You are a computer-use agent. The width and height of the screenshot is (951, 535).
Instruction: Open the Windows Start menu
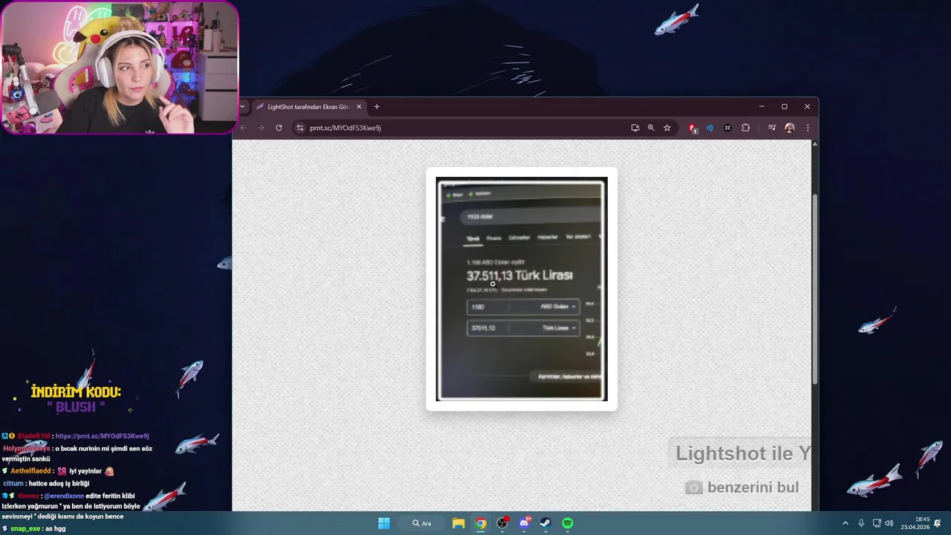coord(384,523)
